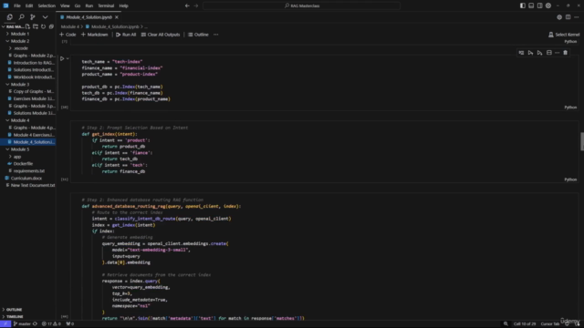This screenshot has height=328, width=584.
Task: Click errors and warnings count in status bar
Action: pos(51,324)
